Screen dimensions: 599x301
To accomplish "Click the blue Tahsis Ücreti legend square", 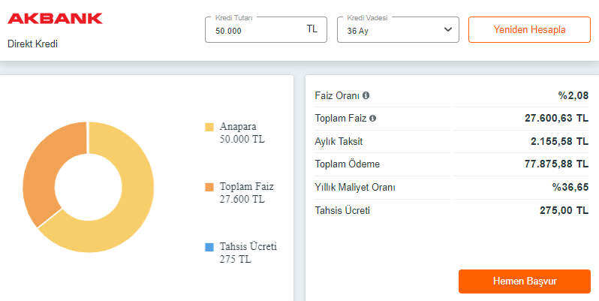I will 209,247.
